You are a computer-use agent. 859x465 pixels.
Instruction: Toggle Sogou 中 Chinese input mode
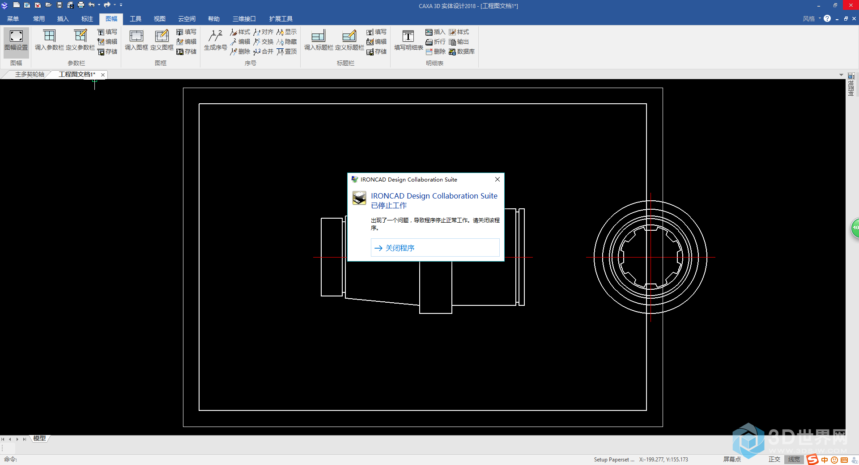pyautogui.click(x=825, y=460)
